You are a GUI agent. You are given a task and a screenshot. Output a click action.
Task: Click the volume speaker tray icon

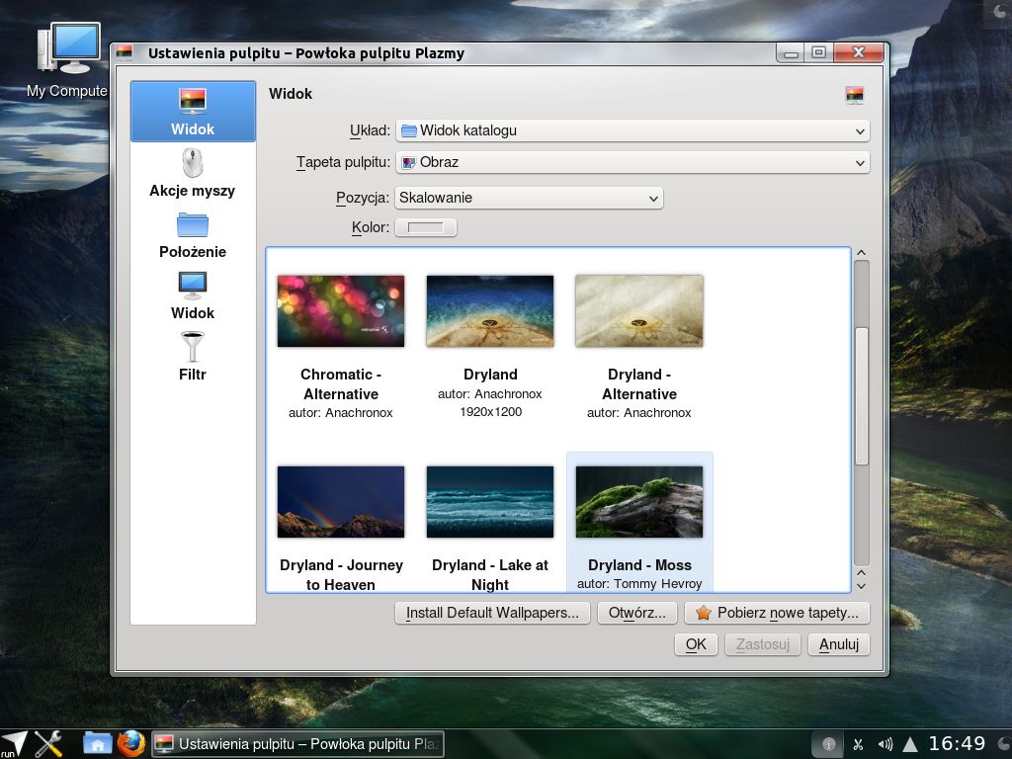click(x=885, y=744)
